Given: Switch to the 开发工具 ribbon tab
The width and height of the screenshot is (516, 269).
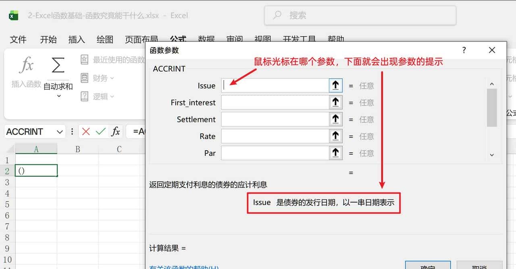Looking at the screenshot, I should pos(300,39).
